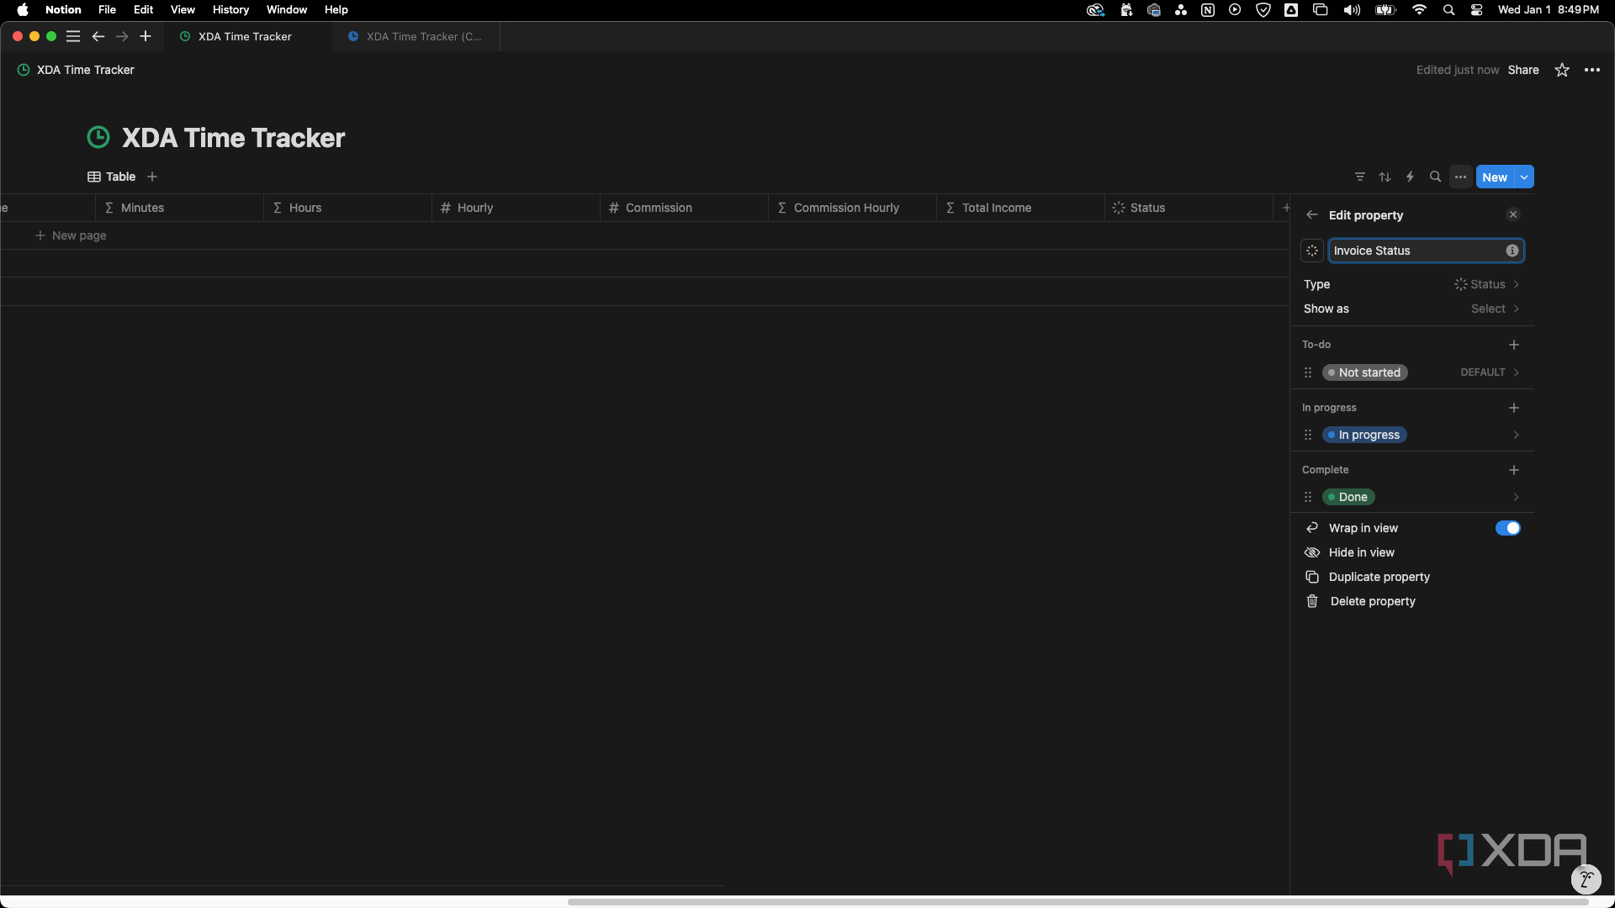Screen dimensions: 1615x908
Task: Hide the property in view
Action: 1412,552
